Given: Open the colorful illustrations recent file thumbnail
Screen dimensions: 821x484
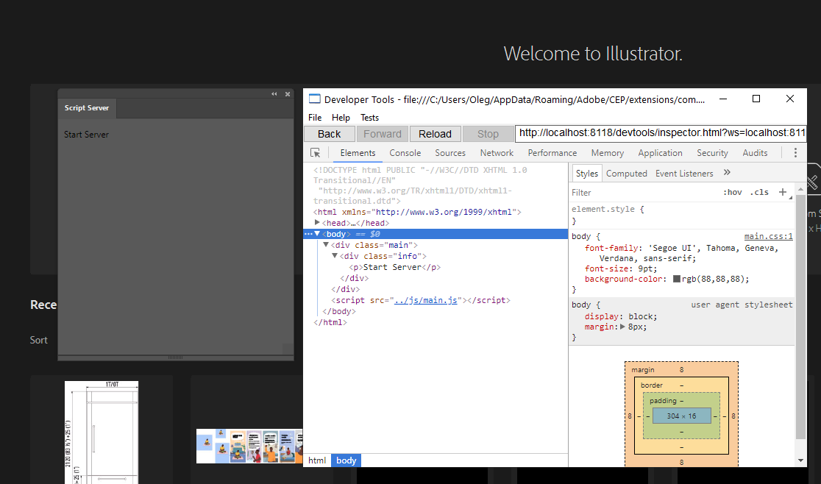Looking at the screenshot, I should (x=249, y=446).
